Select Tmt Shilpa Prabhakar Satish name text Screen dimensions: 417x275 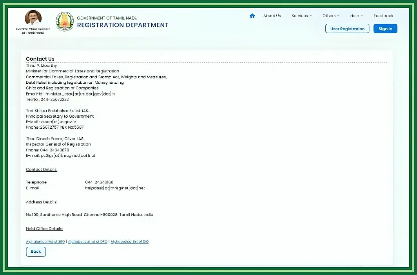coord(58,111)
